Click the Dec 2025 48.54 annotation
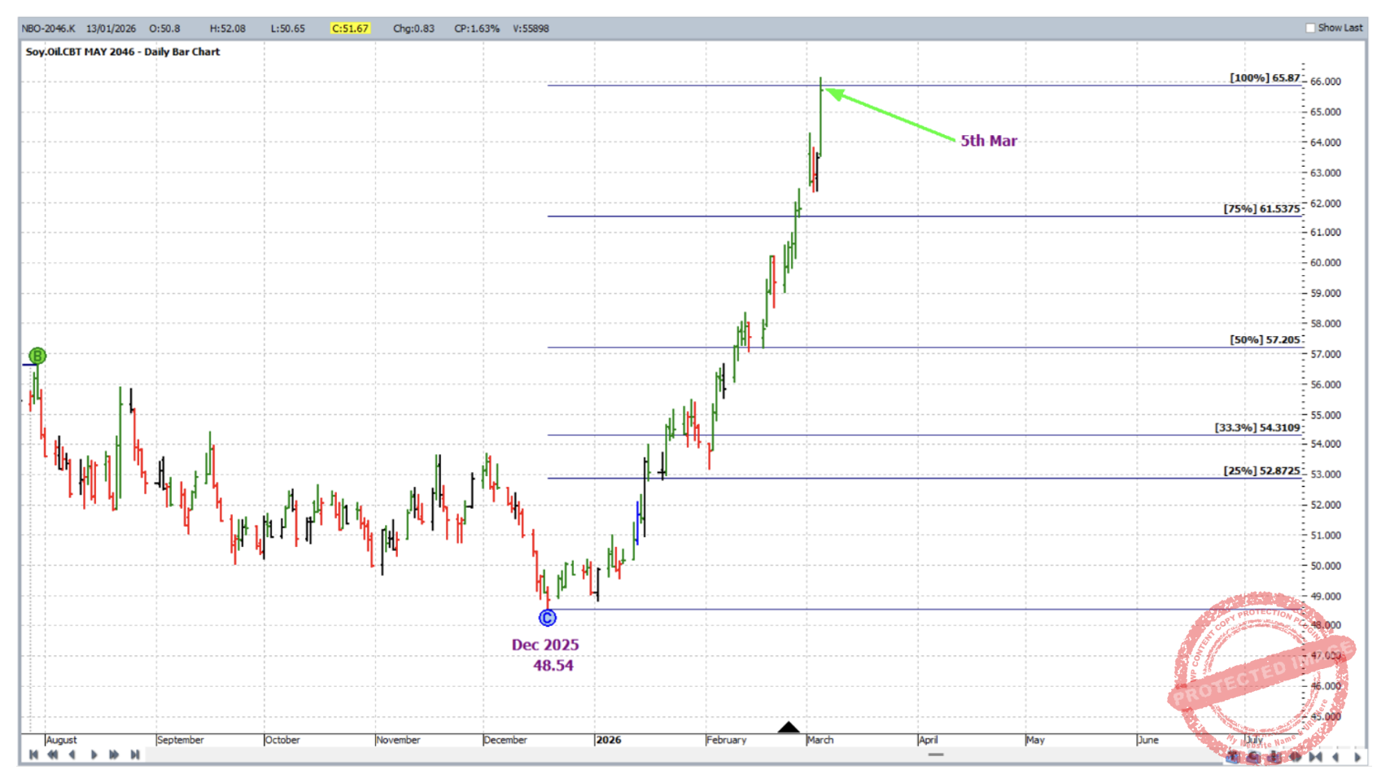This screenshot has height=783, width=1390. tap(546, 655)
